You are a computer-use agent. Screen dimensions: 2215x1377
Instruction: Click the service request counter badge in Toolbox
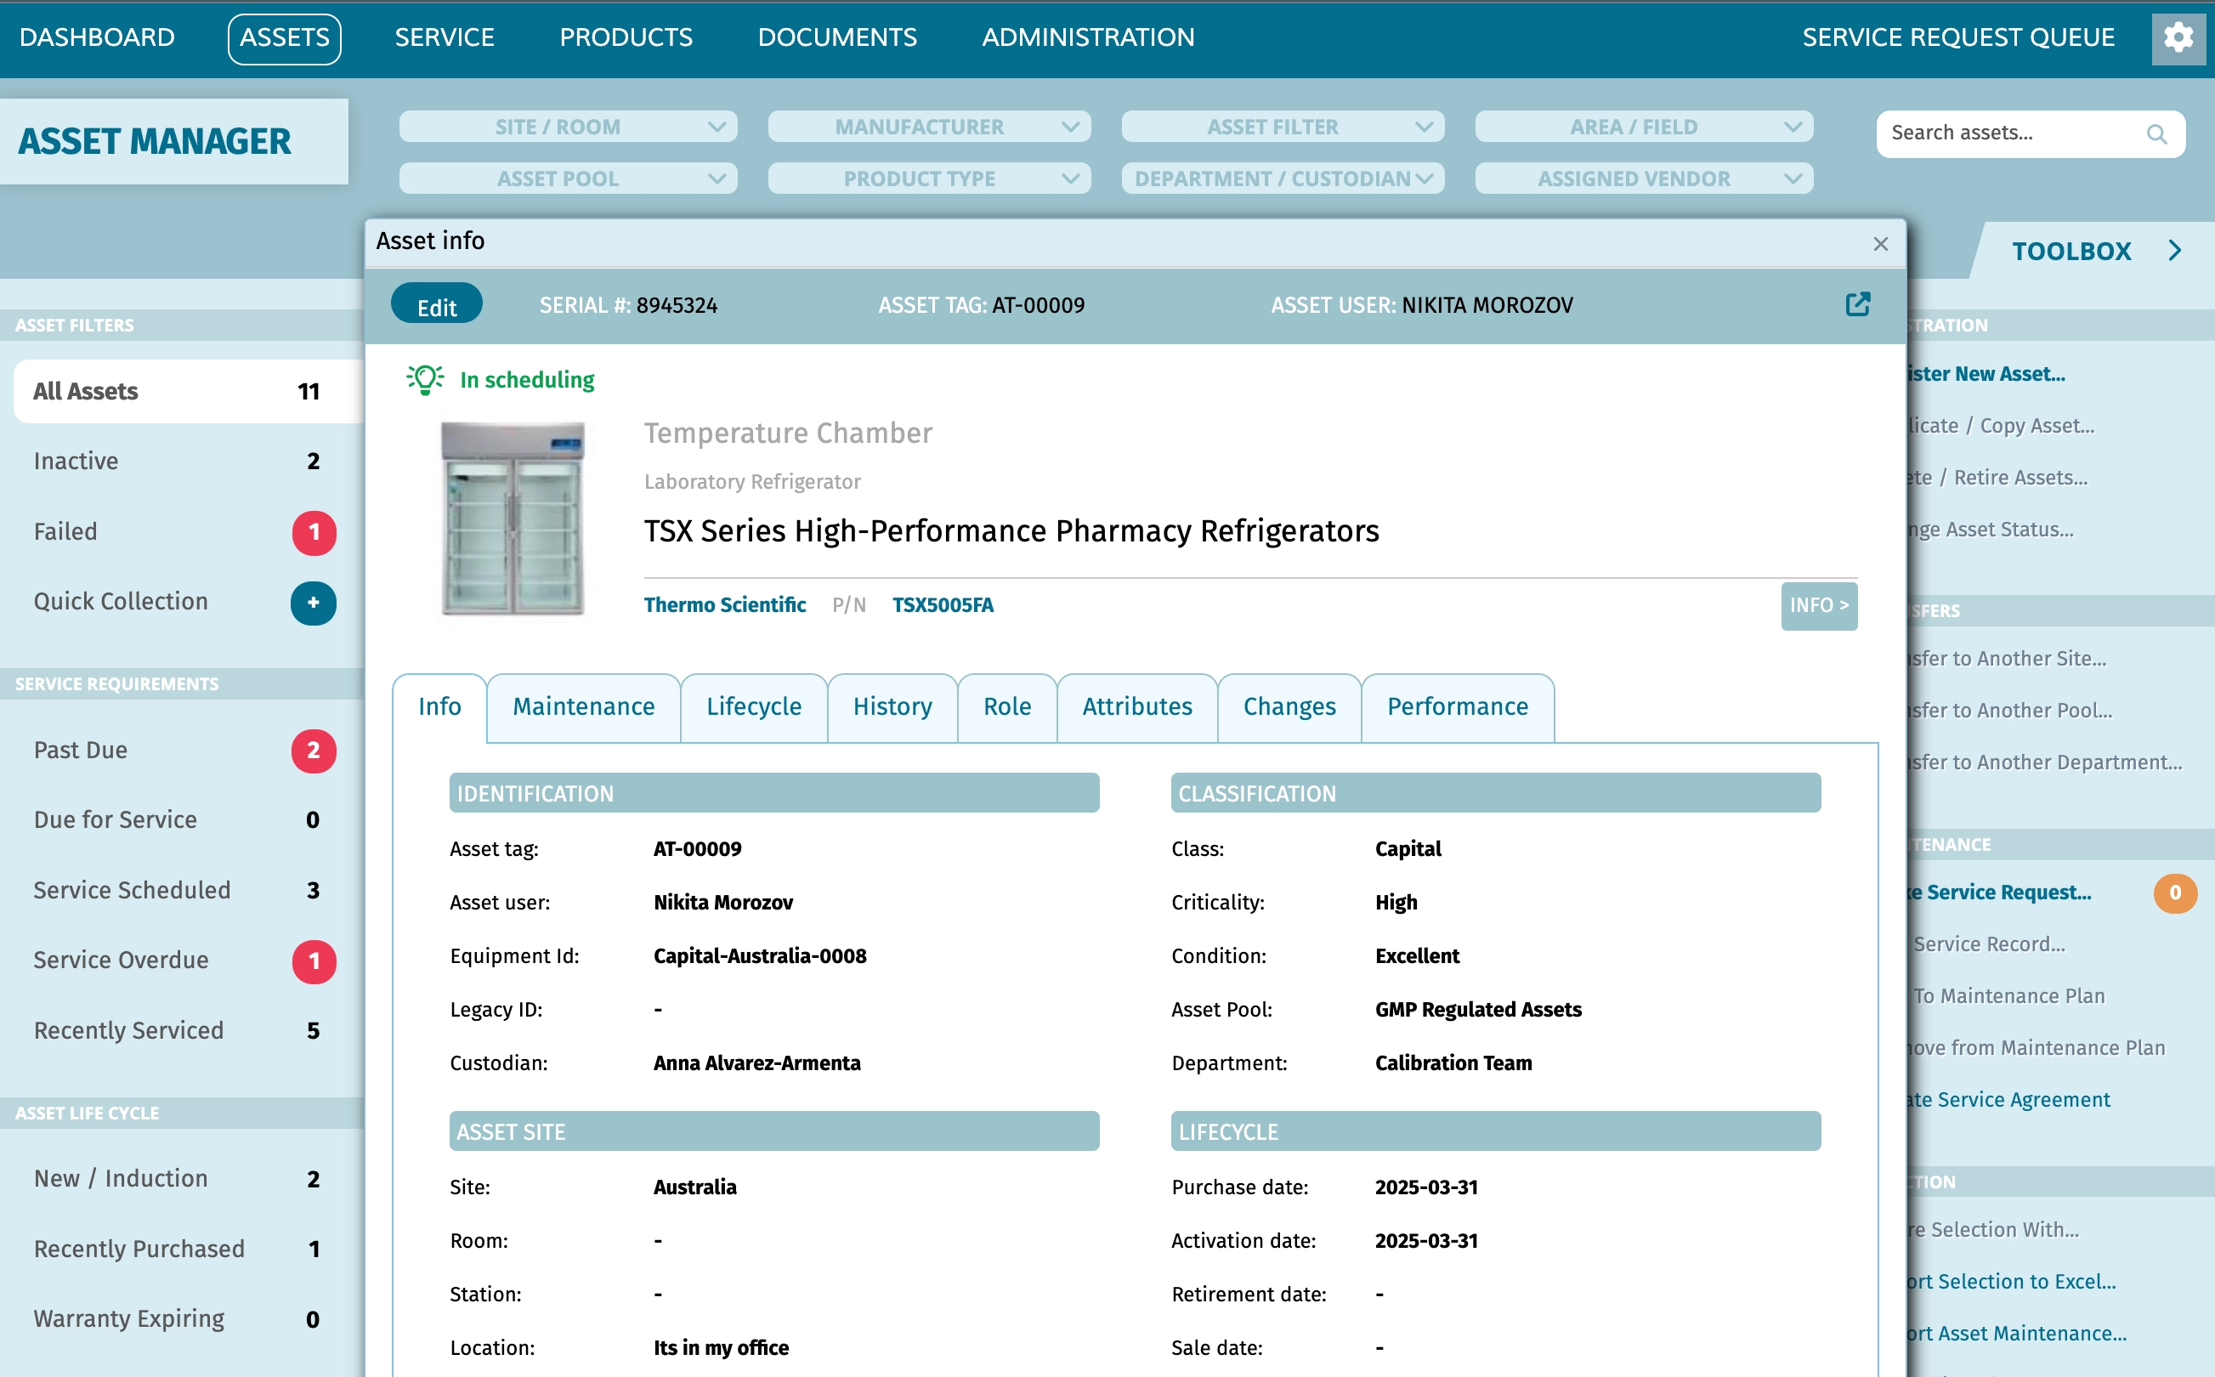(x=2176, y=893)
